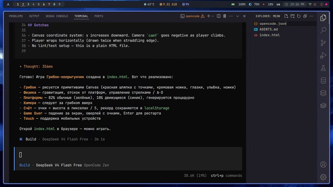This screenshot has height=187, width=333.
Task: Refresh the Explorer file list
Action: pos(299,16)
